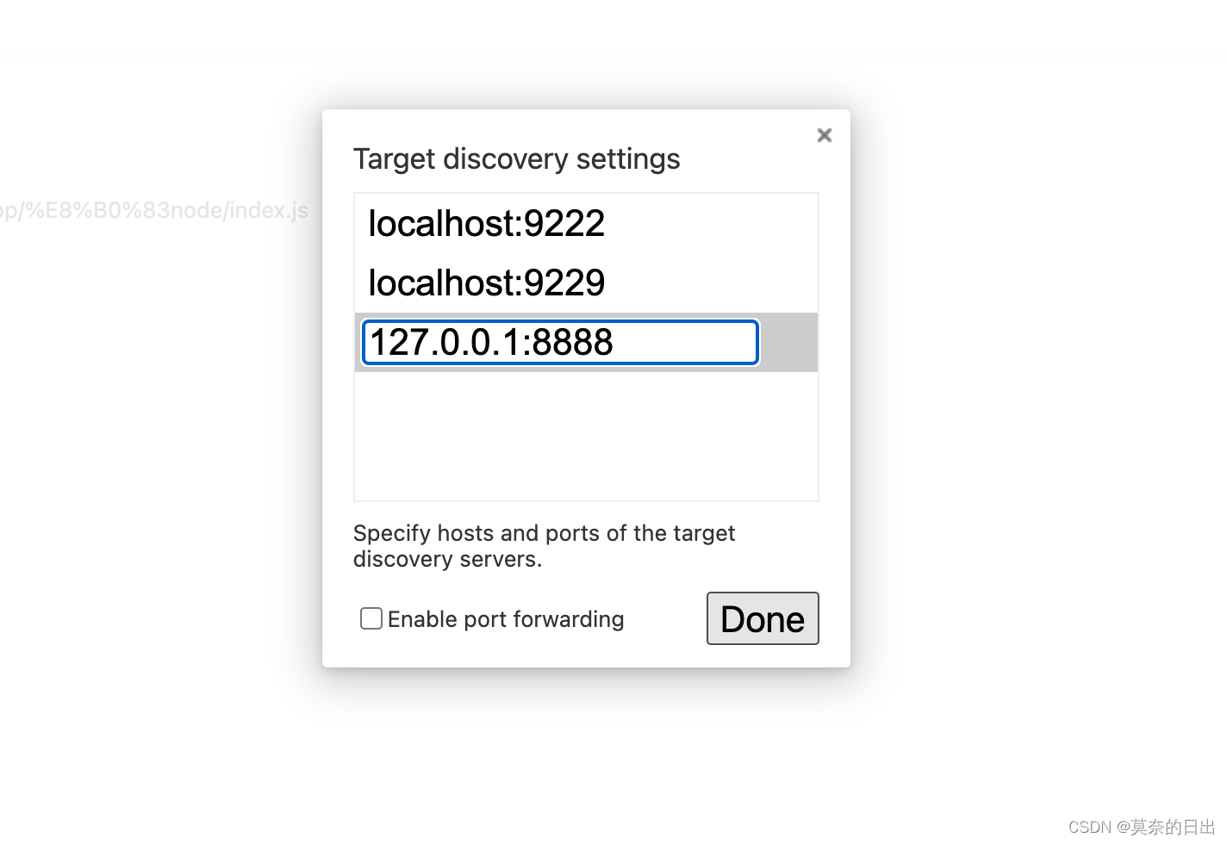Click the Specify hosts and ports description text
Viewport: 1227px width, 844px height.
click(x=544, y=534)
